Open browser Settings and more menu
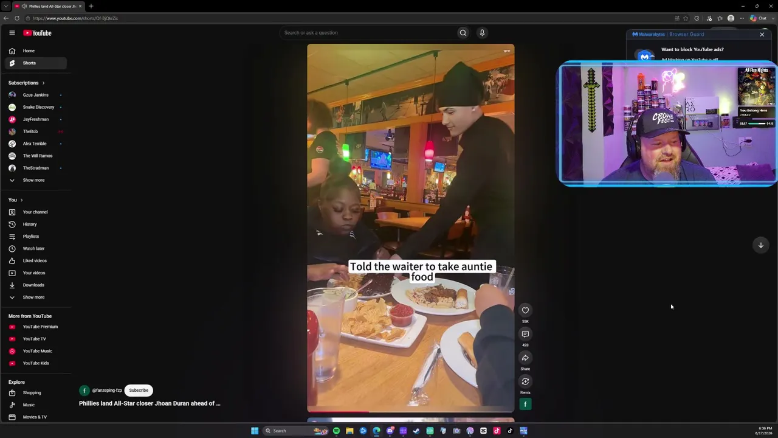Screen dimensions: 778x438 tap(742, 18)
